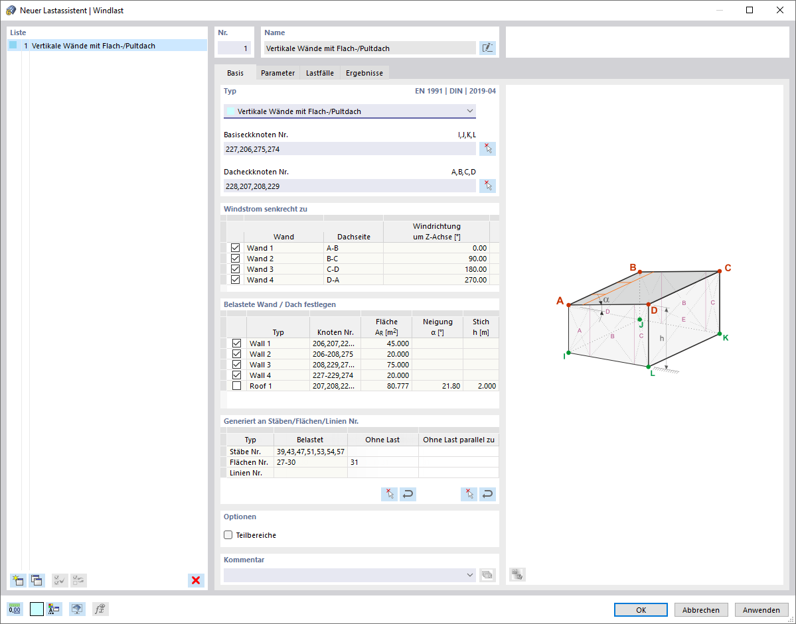Open the color assignment dialog icon

click(x=54, y=609)
